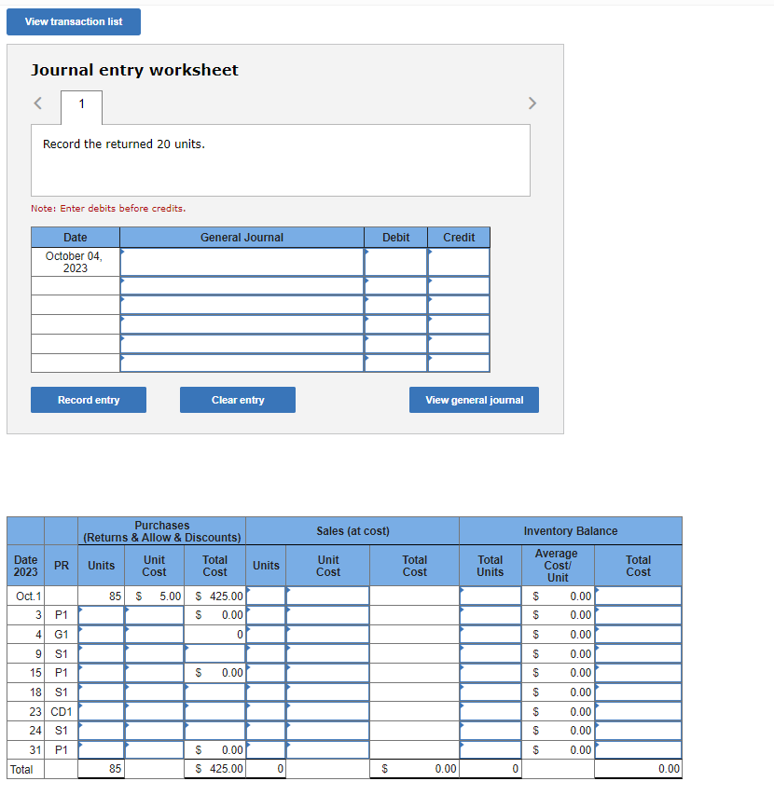The height and width of the screenshot is (795, 774).
Task: Click the Total Units cell for Oct 23 CD1 row
Action: point(490,711)
